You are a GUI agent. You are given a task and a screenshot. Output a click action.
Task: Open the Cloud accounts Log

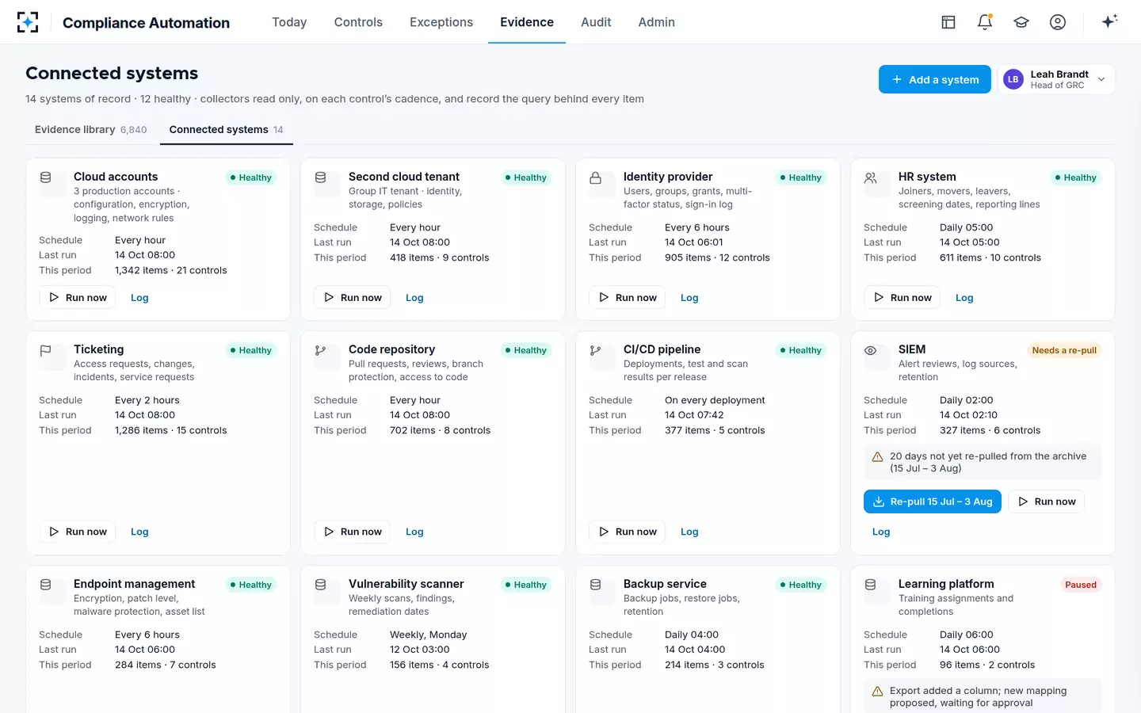point(139,298)
